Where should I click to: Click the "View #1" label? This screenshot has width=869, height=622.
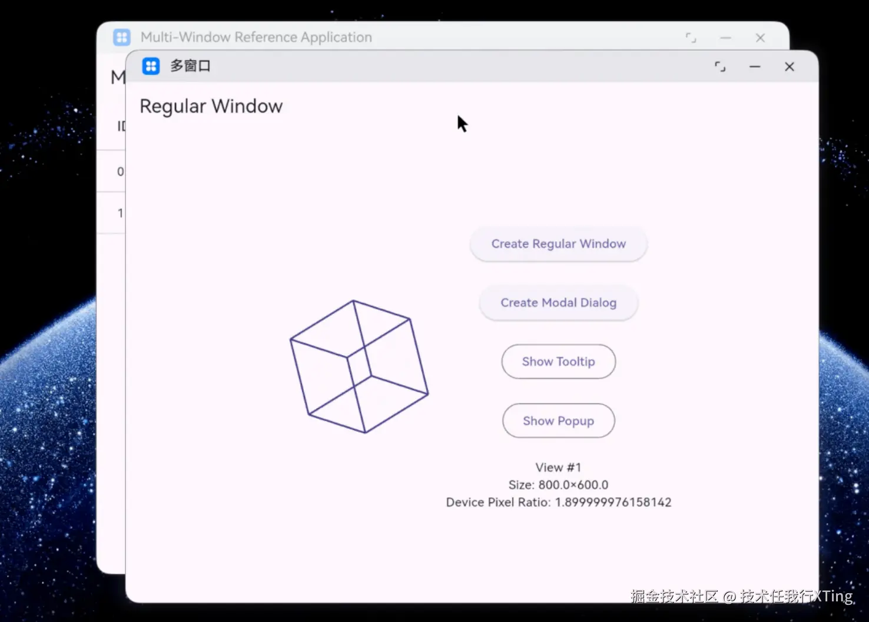559,468
